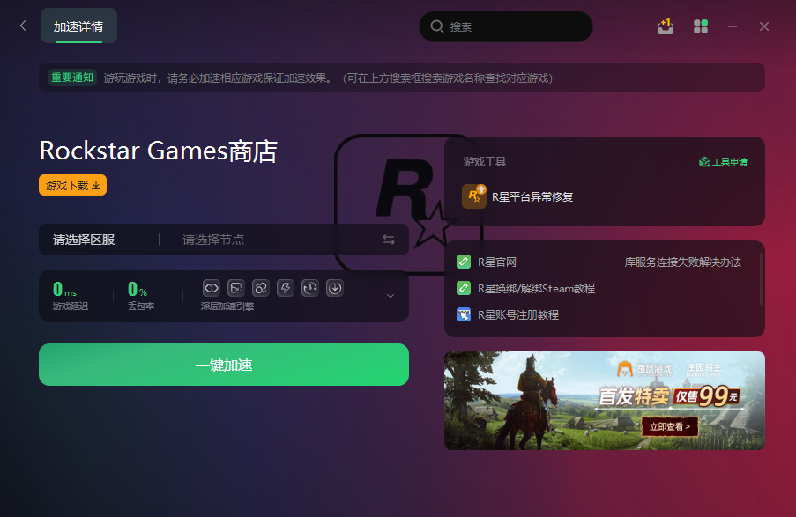Open the 请选择区服 server region selector
The width and height of the screenshot is (796, 517).
tap(84, 240)
